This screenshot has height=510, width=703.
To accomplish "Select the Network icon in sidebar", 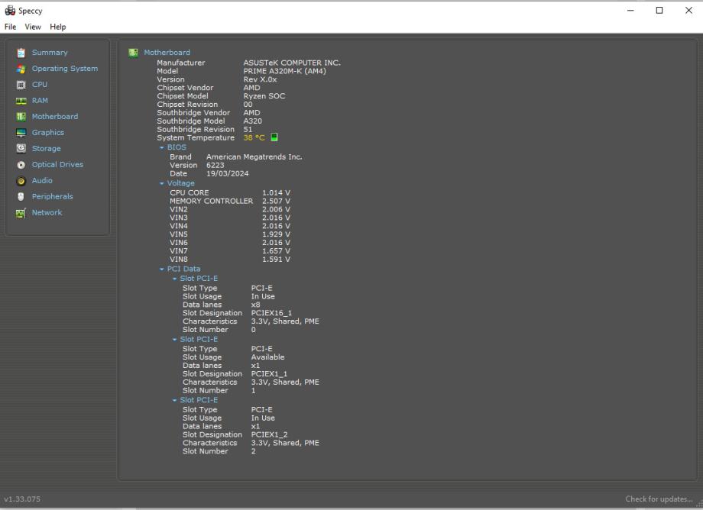I will pyautogui.click(x=21, y=213).
